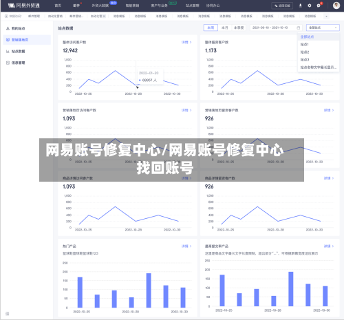Select 站点数据 in the sidebar
This screenshot has width=344, height=320.
pyautogui.click(x=18, y=52)
